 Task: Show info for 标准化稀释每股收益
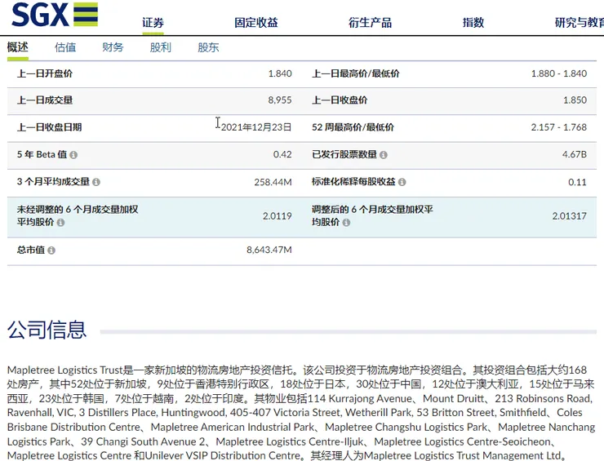pyautogui.click(x=402, y=182)
